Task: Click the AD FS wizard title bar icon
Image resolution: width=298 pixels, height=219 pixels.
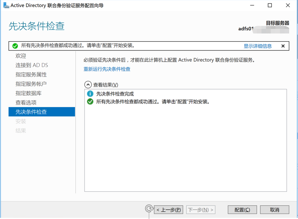Action: click(6, 5)
